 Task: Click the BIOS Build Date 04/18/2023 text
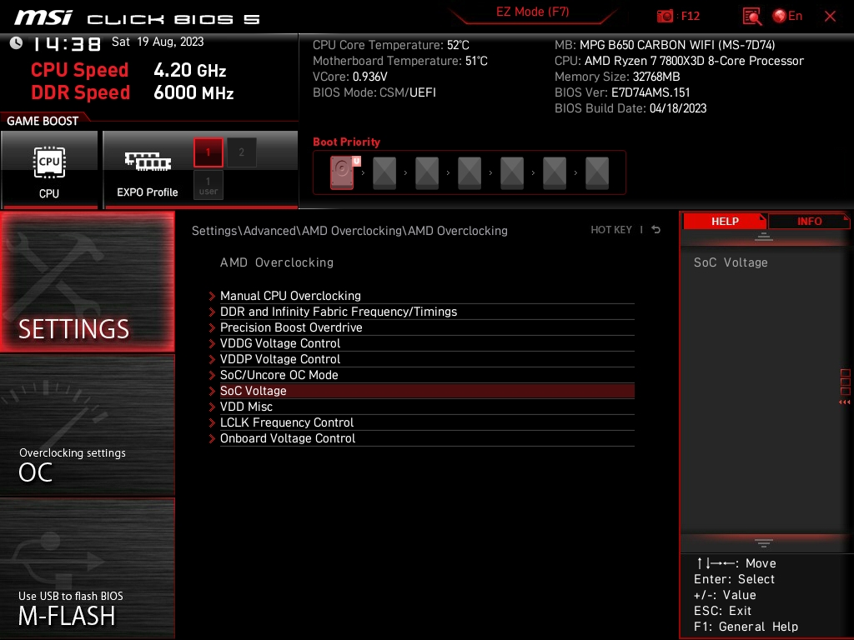[630, 108]
